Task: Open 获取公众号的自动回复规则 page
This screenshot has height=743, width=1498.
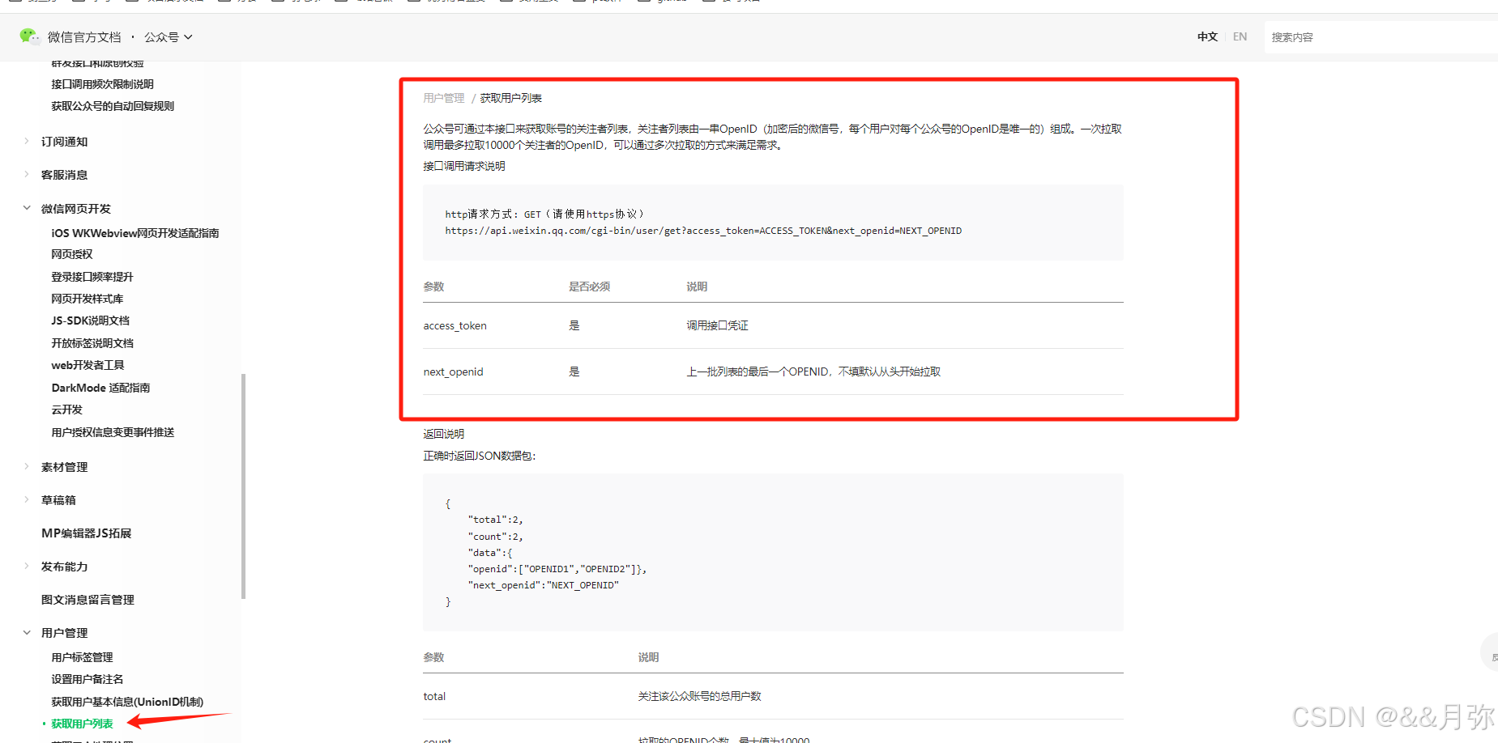Action: [x=113, y=106]
